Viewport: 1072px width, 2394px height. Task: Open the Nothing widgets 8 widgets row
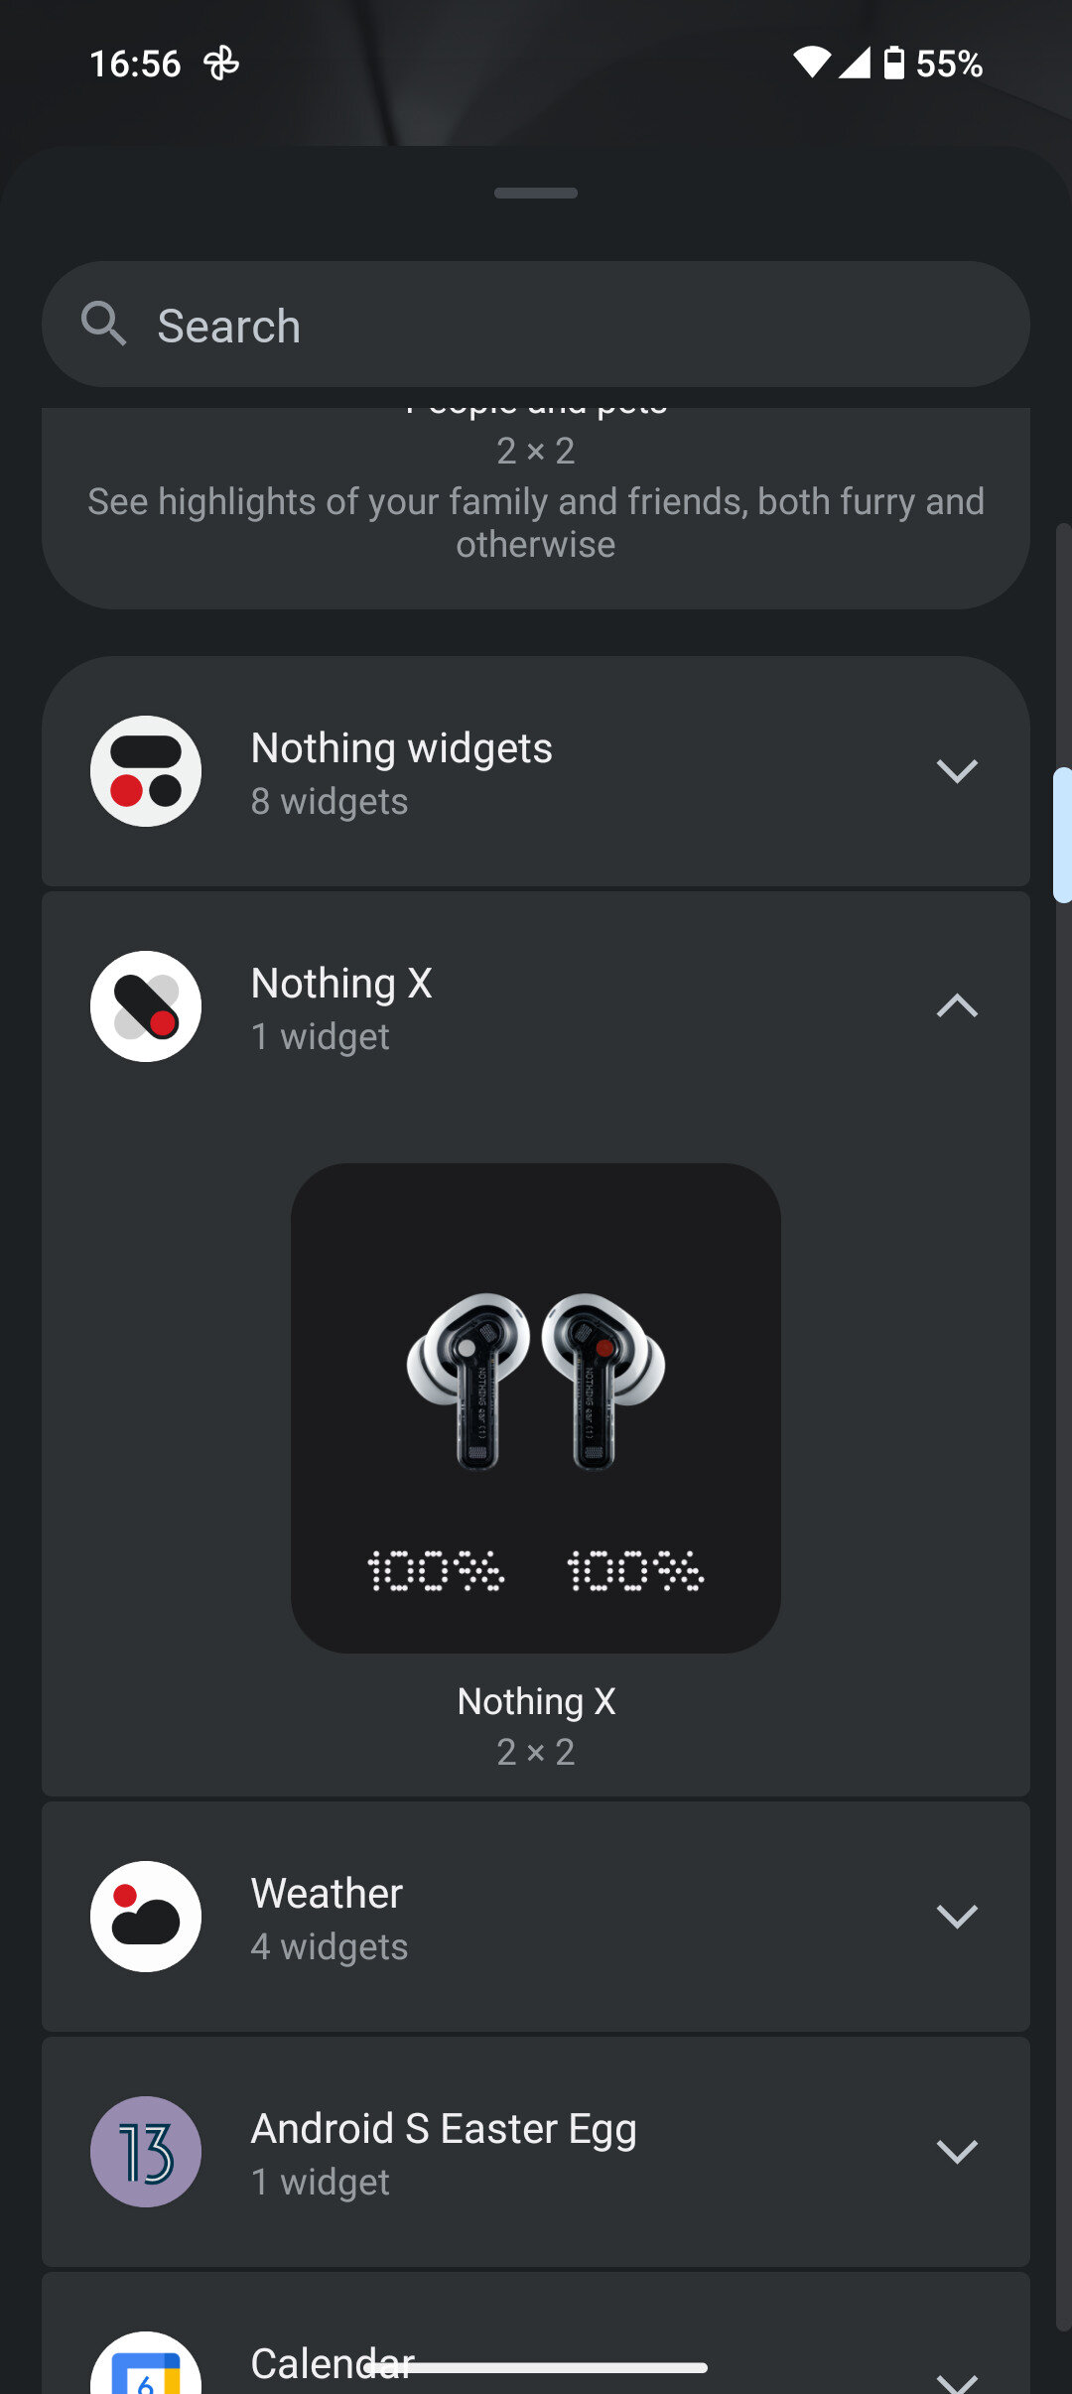[536, 771]
